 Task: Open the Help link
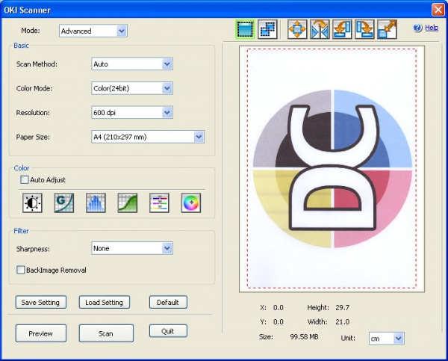431,28
